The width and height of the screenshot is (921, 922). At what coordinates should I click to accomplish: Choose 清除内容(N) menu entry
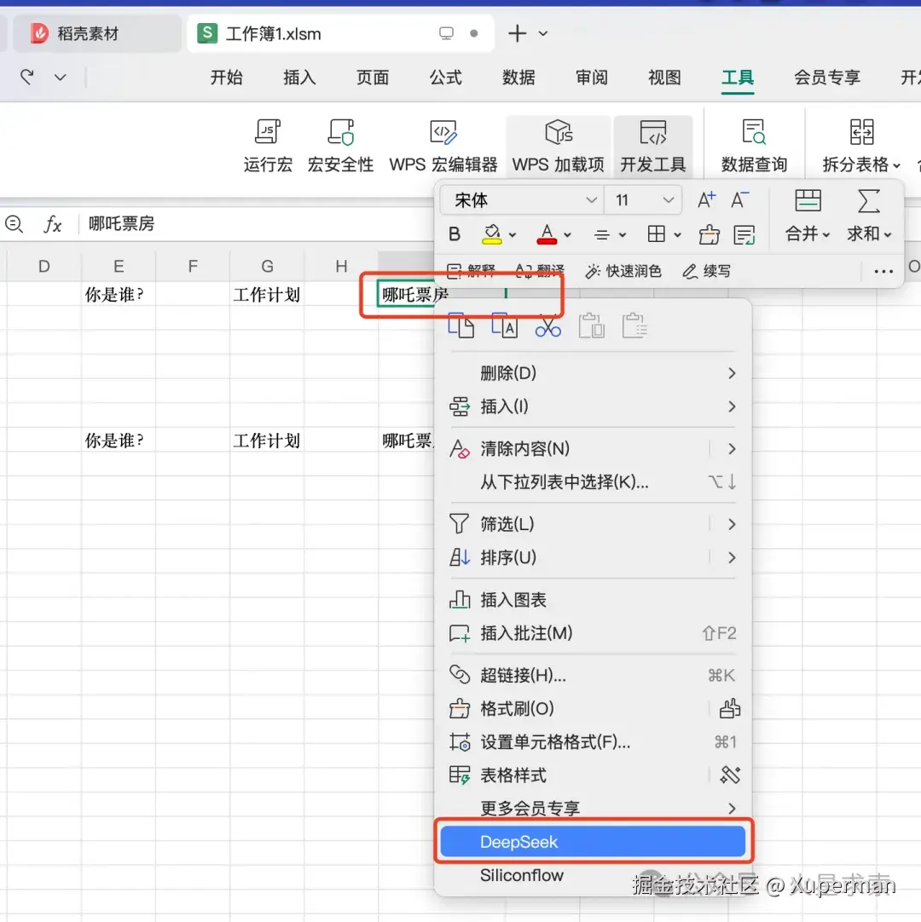click(x=593, y=449)
